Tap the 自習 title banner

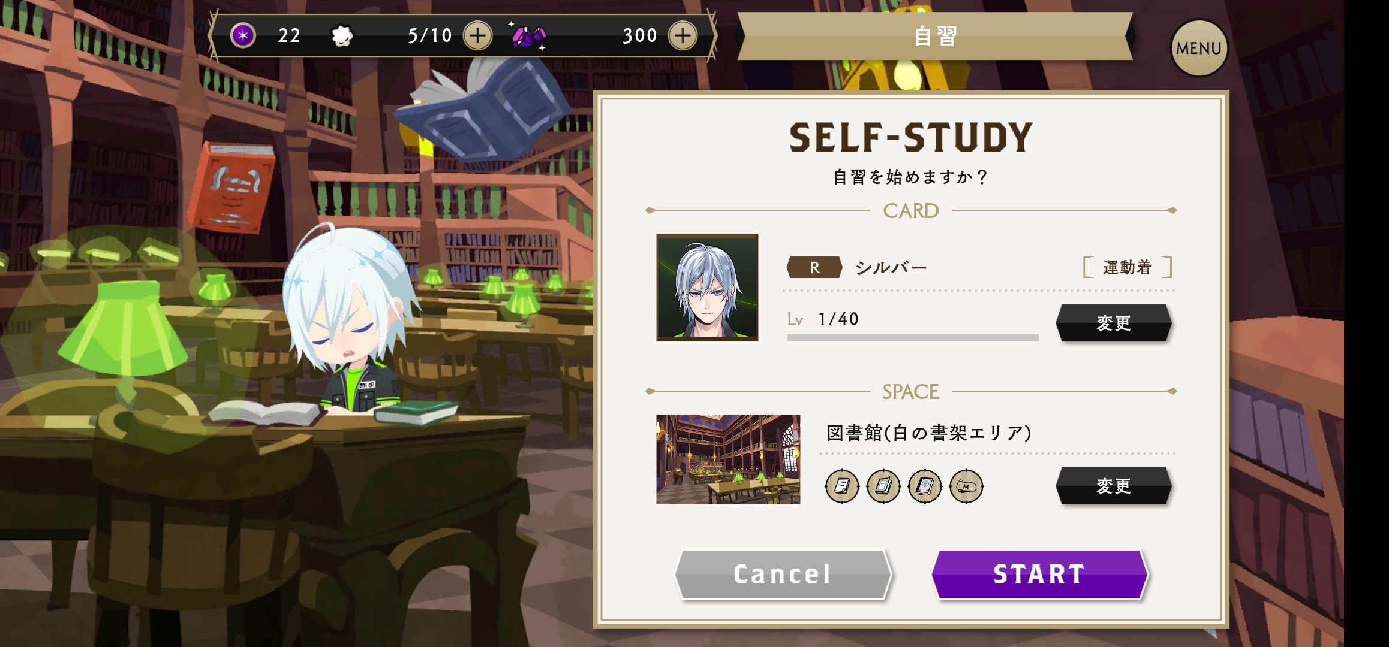(x=935, y=36)
